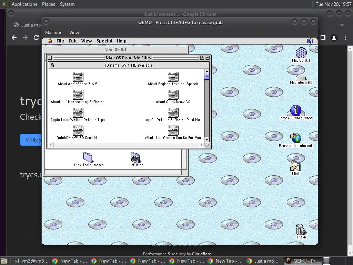
Task: Click the Mac OS 8.1 background window title
Action: pyautogui.click(x=115, y=50)
